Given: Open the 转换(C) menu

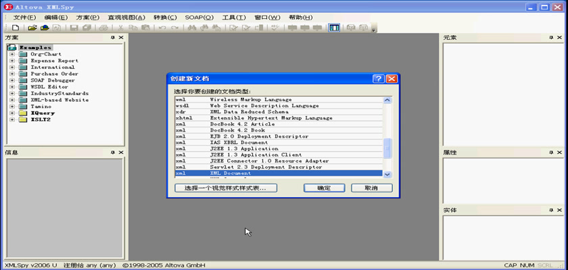Looking at the screenshot, I should point(165,18).
